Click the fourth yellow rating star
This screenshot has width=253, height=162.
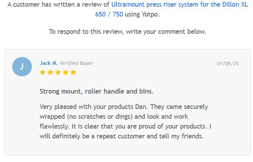pos(65,72)
